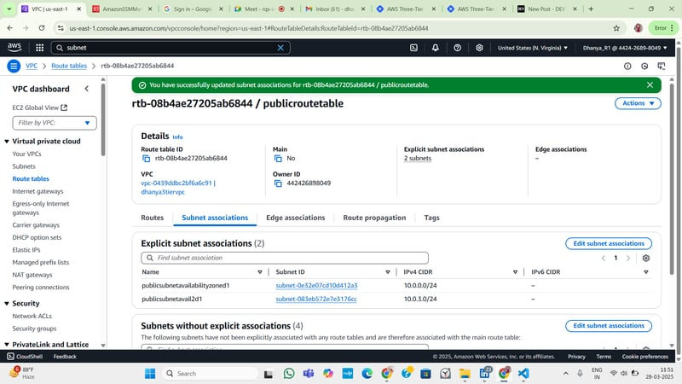Click the AWS console search box
Viewport: 682px width, 384px height.
click(170, 48)
